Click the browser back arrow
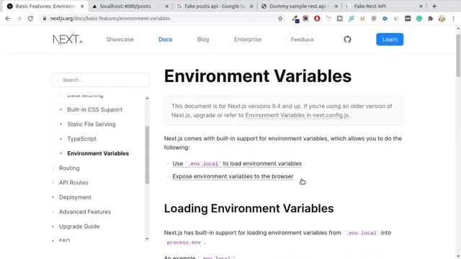The height and width of the screenshot is (259, 461). tap(8, 18)
